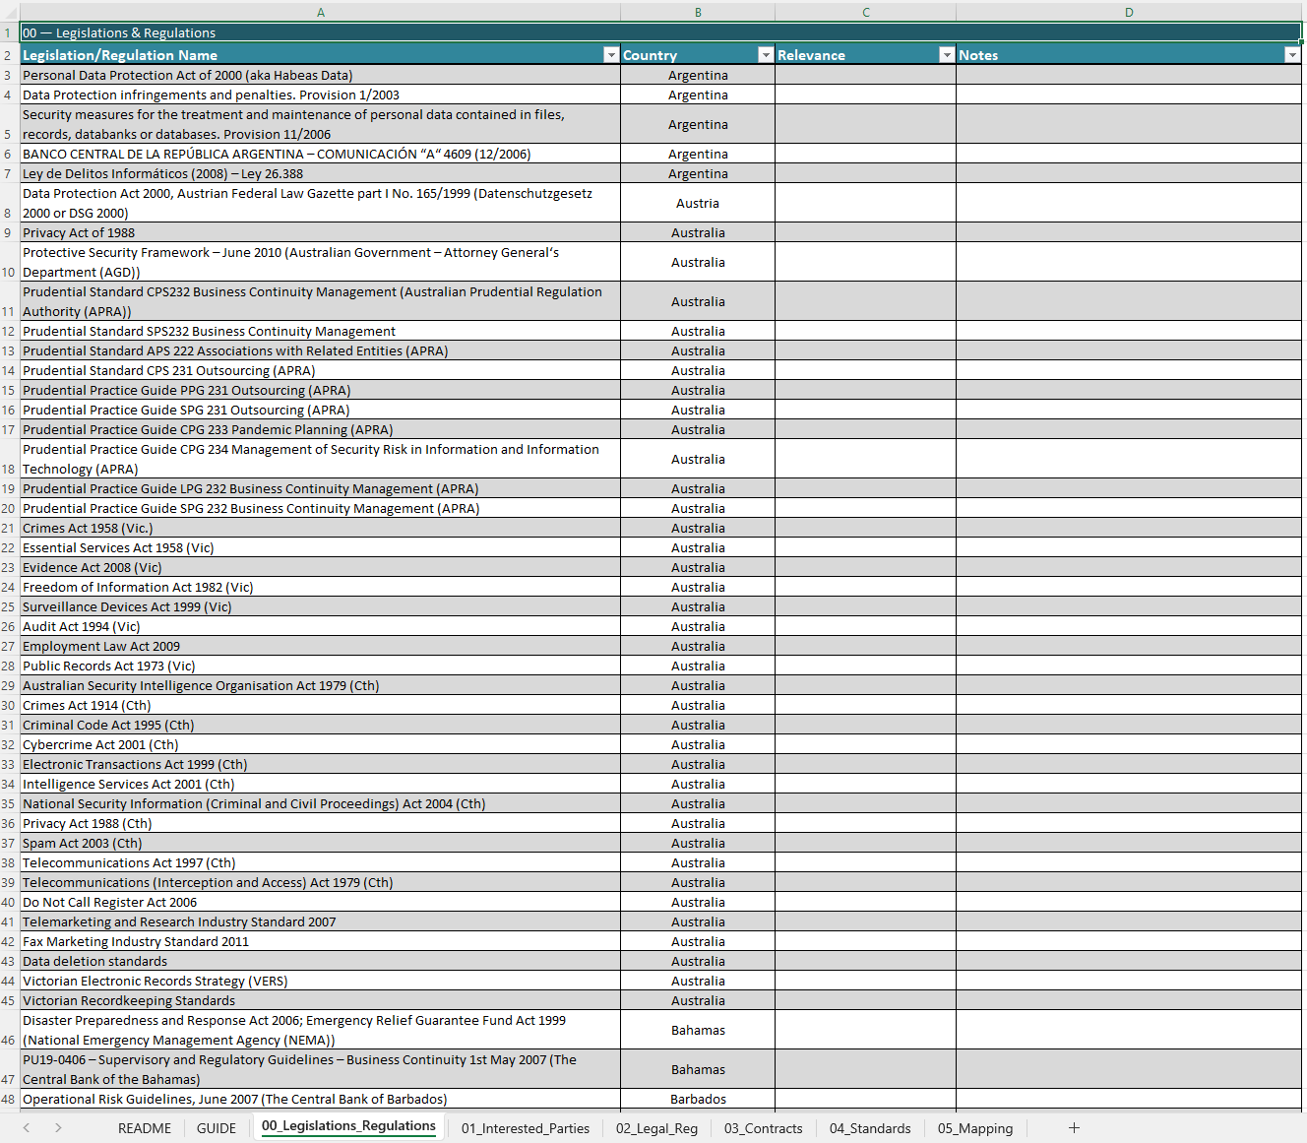
Task: Go to 01_Interested_Parties sheet
Action: [526, 1128]
